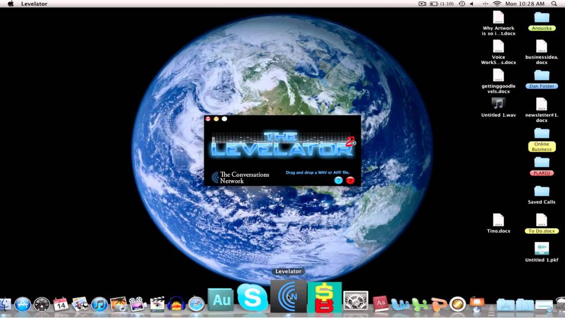
Task: Open the Dictionary app in the Dock
Action: [x=380, y=304]
